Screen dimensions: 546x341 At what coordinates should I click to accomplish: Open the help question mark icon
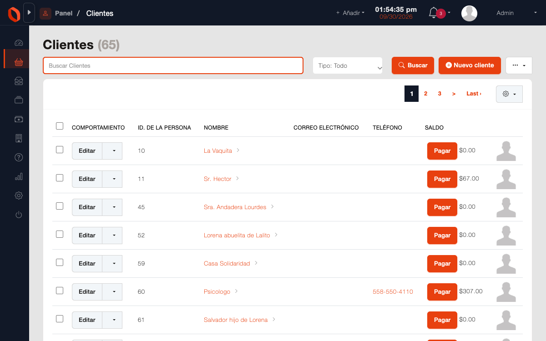click(19, 157)
